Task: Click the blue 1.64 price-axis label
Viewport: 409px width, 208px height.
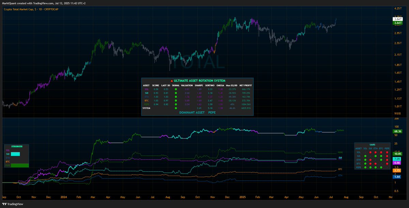Action: (x=397, y=177)
